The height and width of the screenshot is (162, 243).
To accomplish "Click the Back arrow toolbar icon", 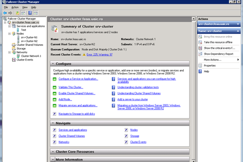I will [5, 13].
